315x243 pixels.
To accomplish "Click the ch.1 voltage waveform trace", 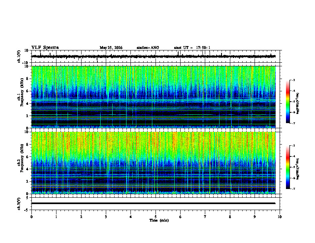I will tap(153, 56).
